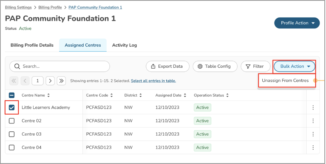Toggle the header select-all checkbox
The image size is (326, 164).
coord(12,95)
